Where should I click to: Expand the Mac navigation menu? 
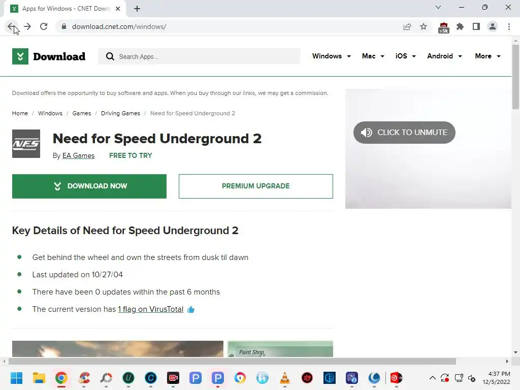(x=373, y=56)
